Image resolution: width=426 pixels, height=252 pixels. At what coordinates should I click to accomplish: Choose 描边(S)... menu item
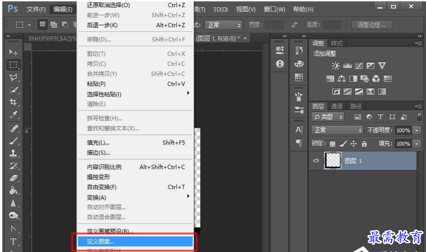135,153
